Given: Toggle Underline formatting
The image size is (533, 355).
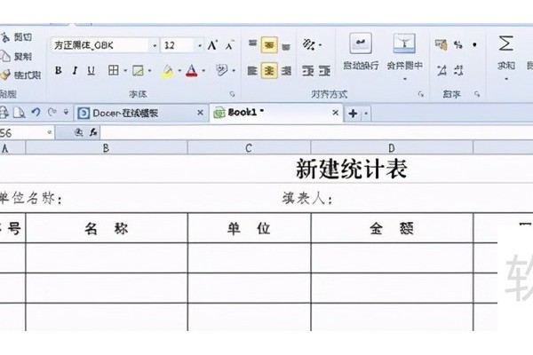Looking at the screenshot, I should [x=91, y=70].
